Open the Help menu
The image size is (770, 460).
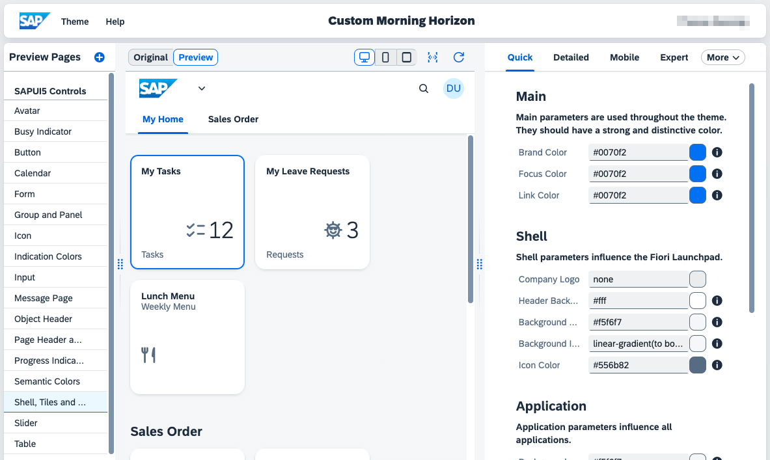115,21
